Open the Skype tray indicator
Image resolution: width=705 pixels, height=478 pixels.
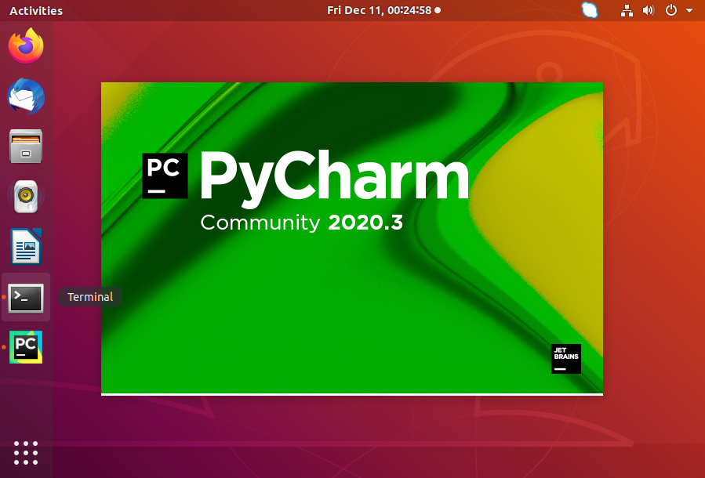[590, 10]
